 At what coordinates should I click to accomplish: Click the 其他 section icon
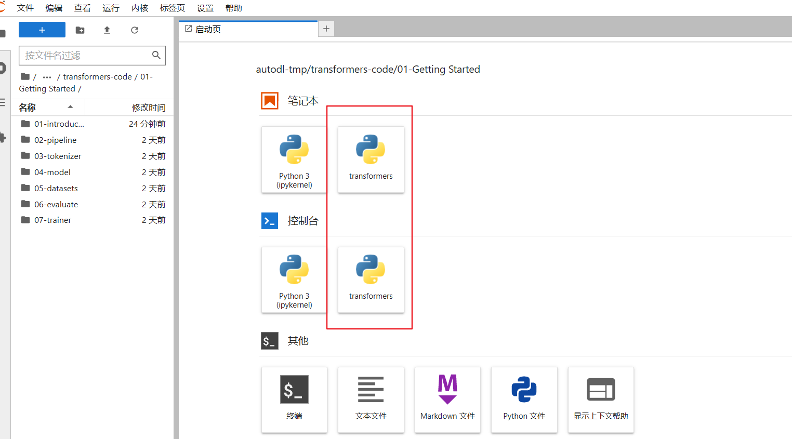tap(270, 341)
